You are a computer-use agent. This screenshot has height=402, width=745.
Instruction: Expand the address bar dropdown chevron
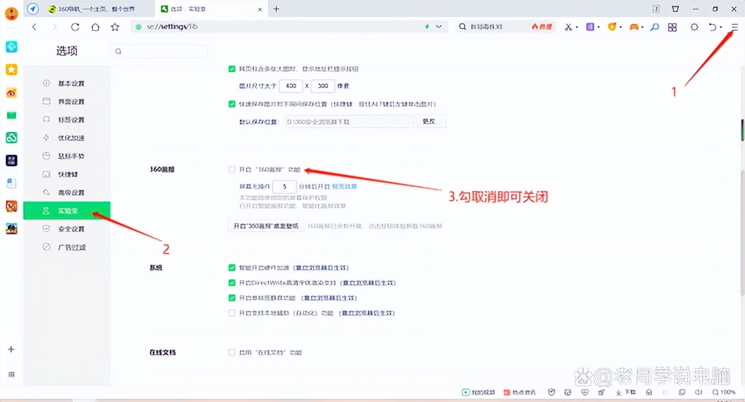pos(439,27)
